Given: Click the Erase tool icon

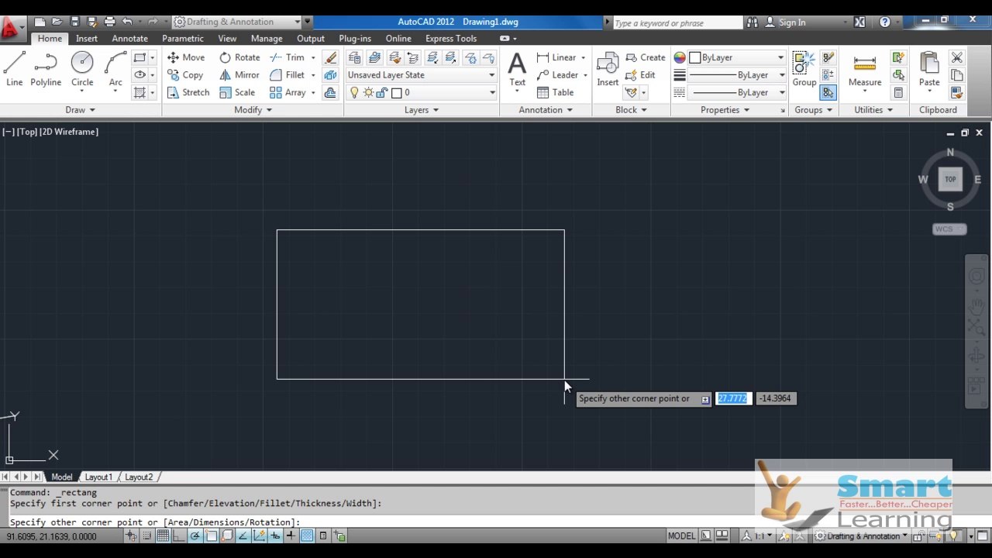Looking at the screenshot, I should coord(331,57).
